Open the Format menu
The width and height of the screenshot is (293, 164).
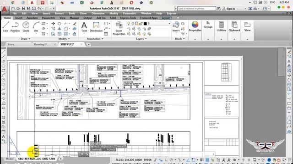[x=59, y=13]
